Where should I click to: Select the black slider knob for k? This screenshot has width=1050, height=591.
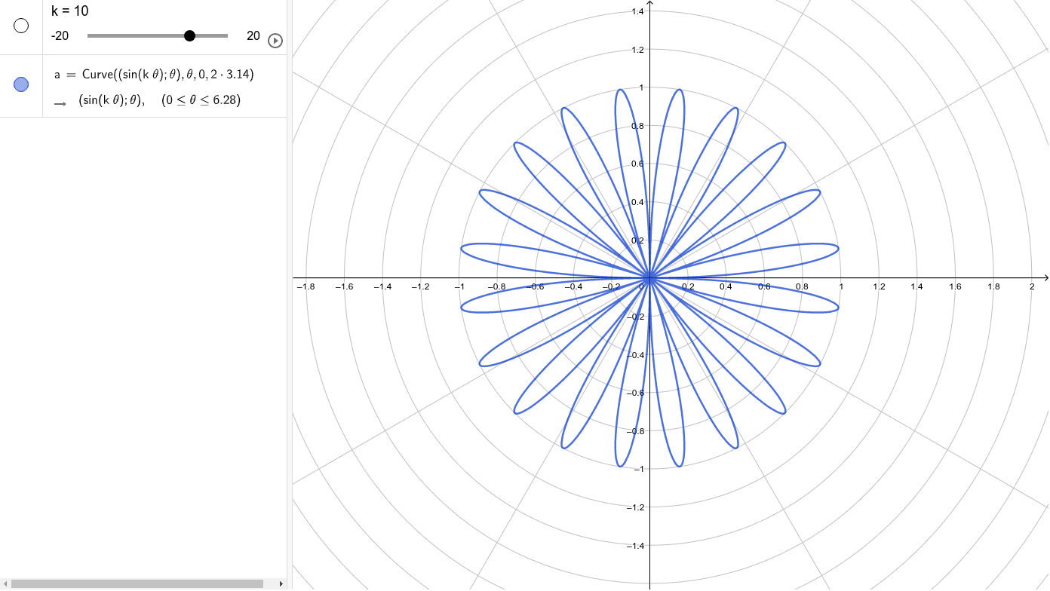pos(189,35)
